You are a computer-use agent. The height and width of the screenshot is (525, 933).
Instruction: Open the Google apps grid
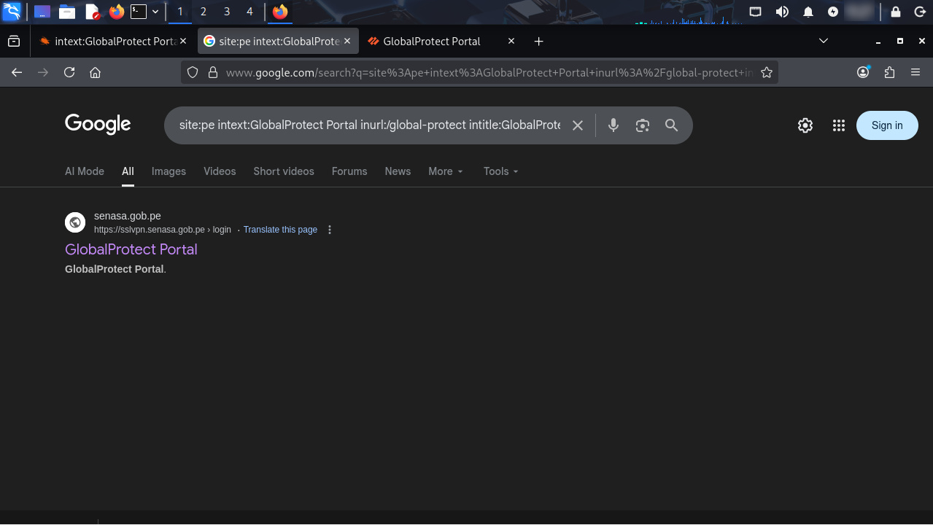[x=839, y=125]
